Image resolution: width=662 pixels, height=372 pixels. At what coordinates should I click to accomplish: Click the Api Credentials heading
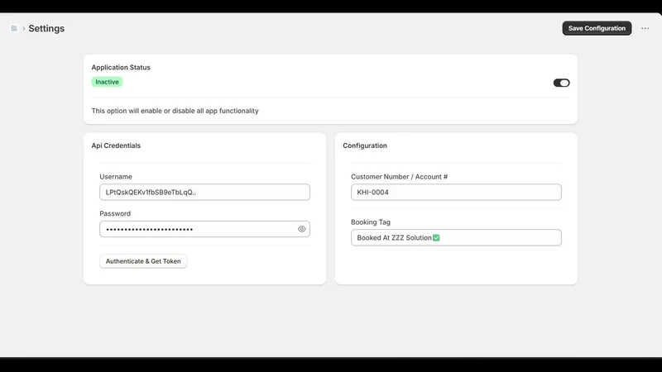(116, 145)
